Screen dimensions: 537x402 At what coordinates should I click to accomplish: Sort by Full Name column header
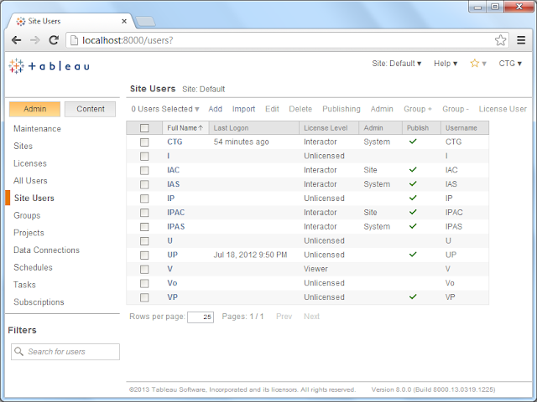(185, 128)
